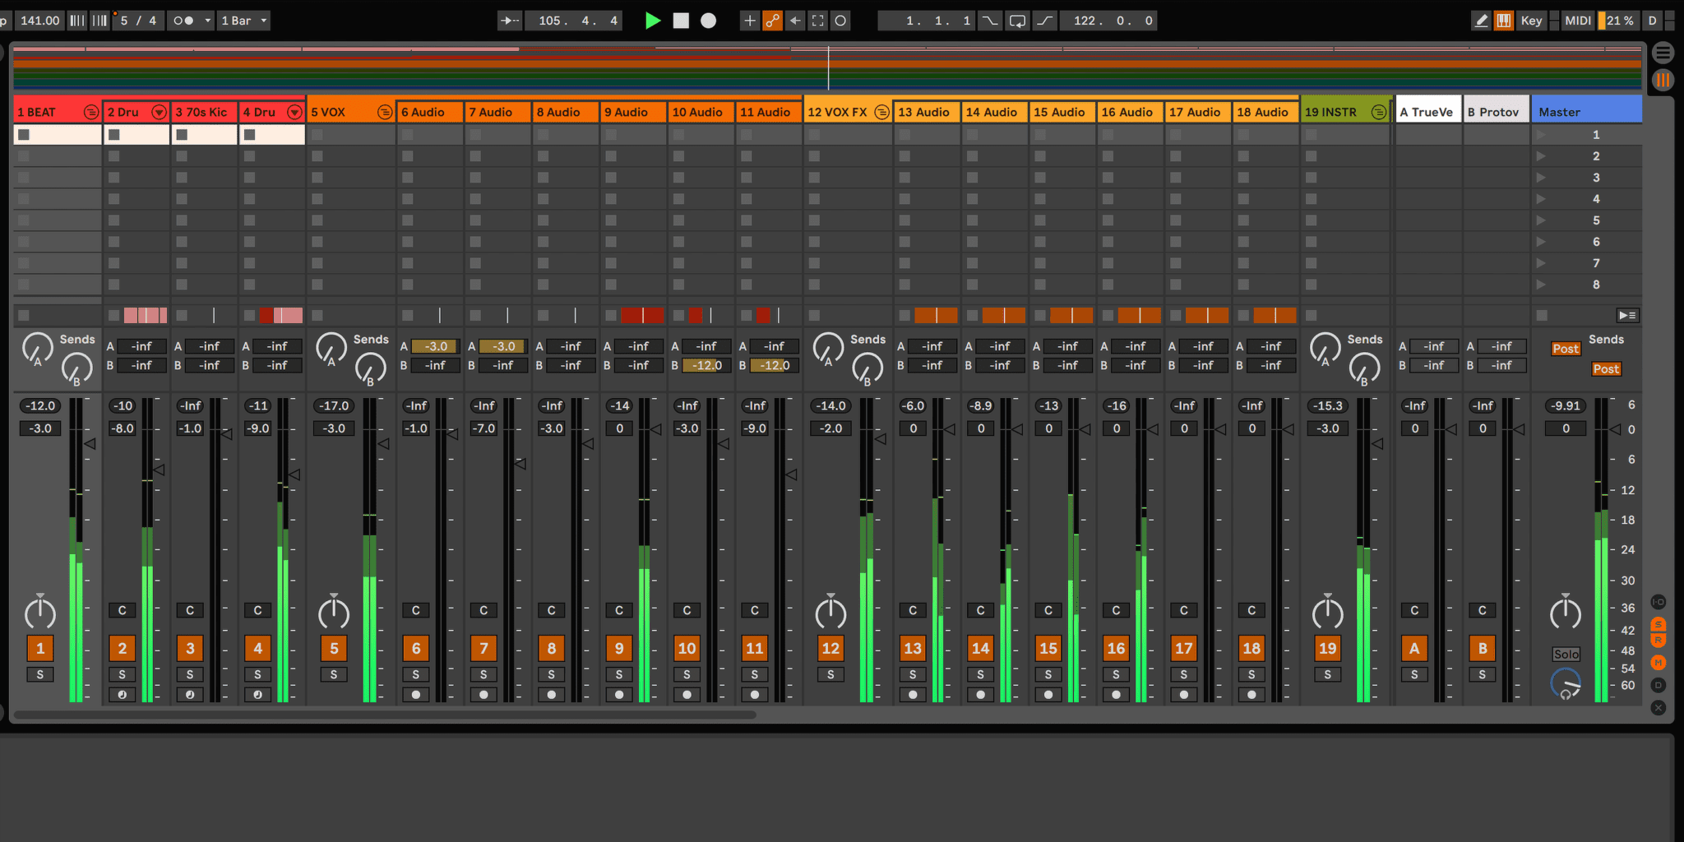
Task: Click the capture MIDI button
Action: [x=818, y=21]
